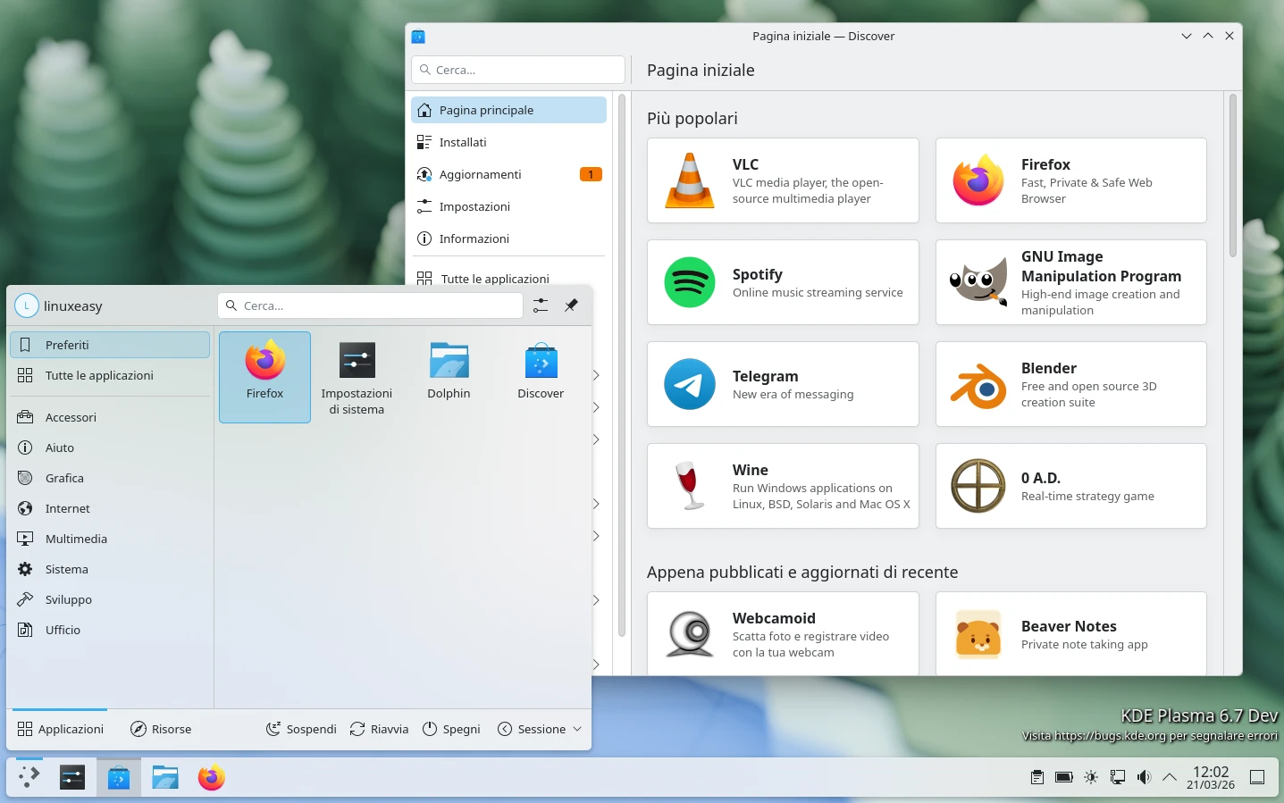Select Tutte le applicazioni in Discover
The image size is (1284, 803).
(494, 278)
